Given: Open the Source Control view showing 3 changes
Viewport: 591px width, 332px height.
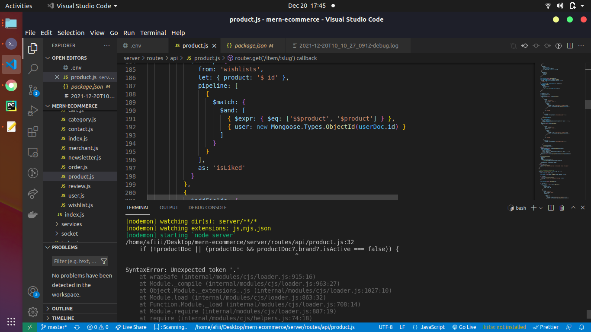Looking at the screenshot, I should pyautogui.click(x=33, y=90).
